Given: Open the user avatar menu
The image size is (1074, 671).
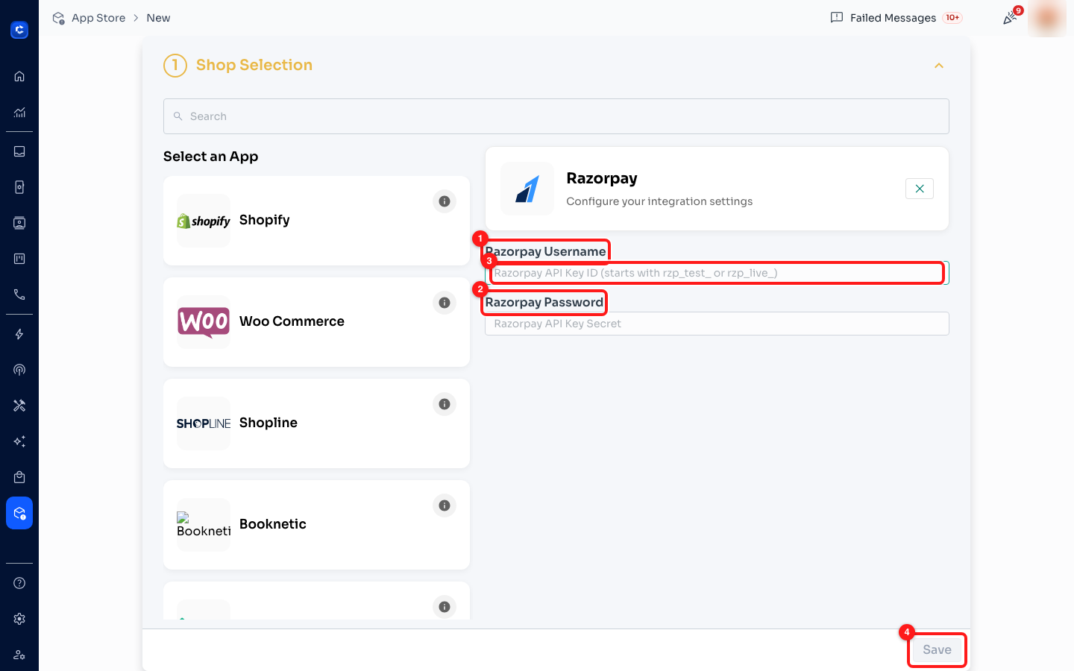Looking at the screenshot, I should (x=1047, y=18).
